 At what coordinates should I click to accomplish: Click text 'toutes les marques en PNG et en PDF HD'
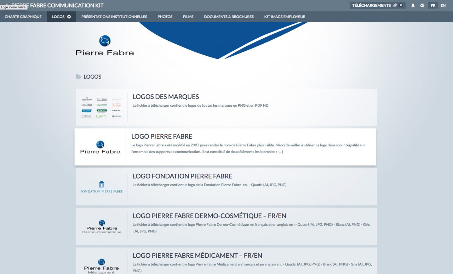pos(233,105)
